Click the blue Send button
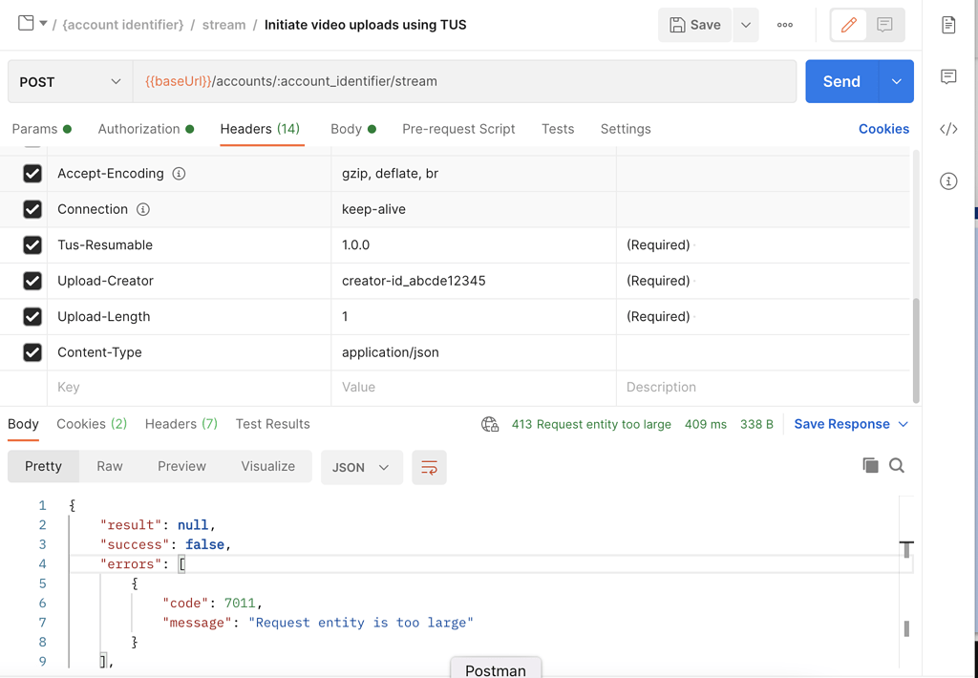Image resolution: width=978 pixels, height=678 pixels. tap(841, 82)
